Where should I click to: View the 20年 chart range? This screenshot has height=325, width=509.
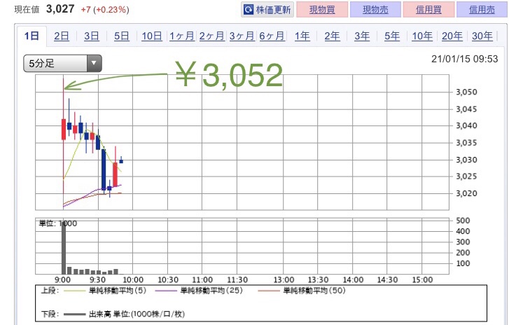452,36
